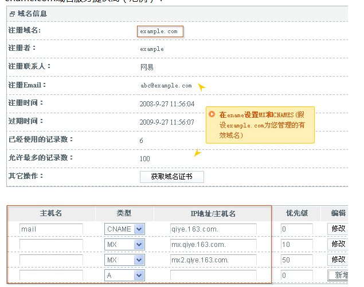364x287 pixels.
Task: Expand the A record type dropdown
Action: point(124,276)
